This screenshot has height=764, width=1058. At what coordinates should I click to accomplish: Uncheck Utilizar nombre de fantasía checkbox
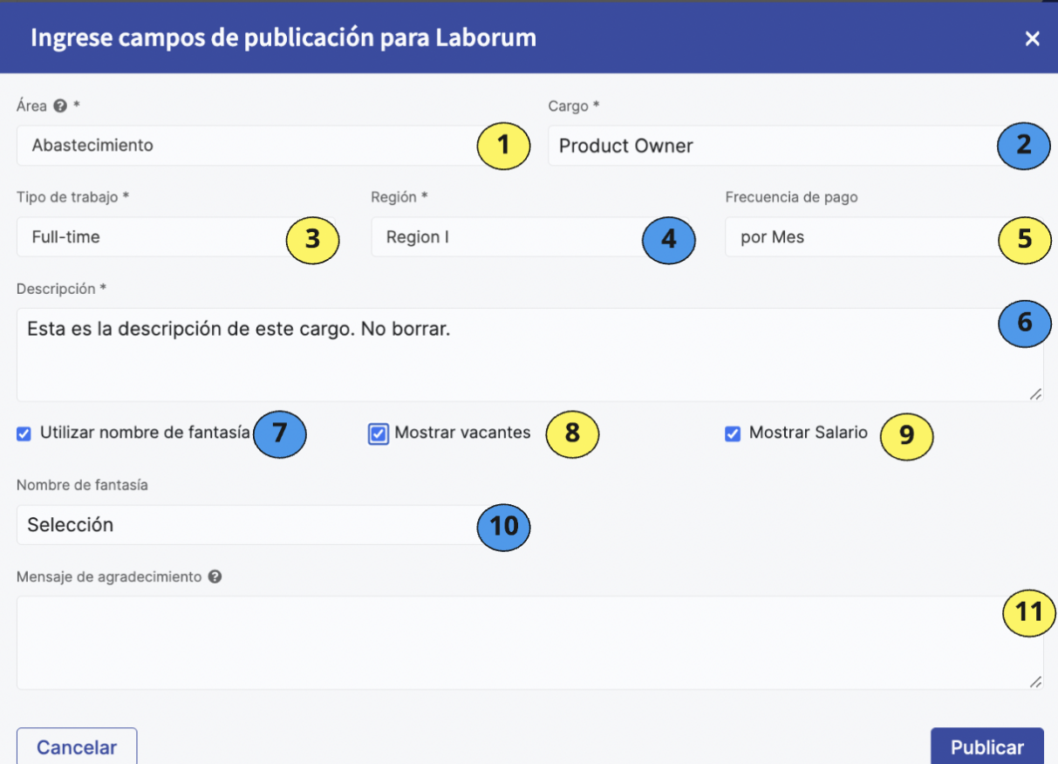[24, 433]
